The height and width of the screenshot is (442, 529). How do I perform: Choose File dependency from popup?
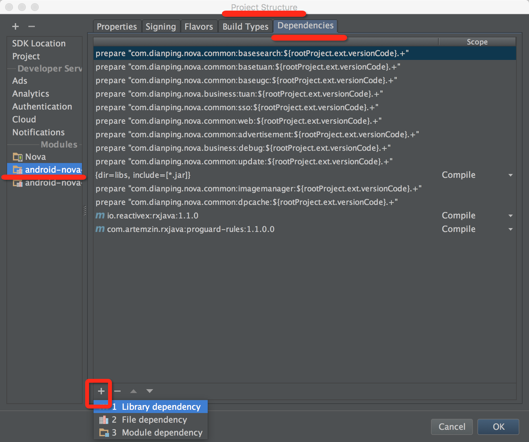point(151,420)
